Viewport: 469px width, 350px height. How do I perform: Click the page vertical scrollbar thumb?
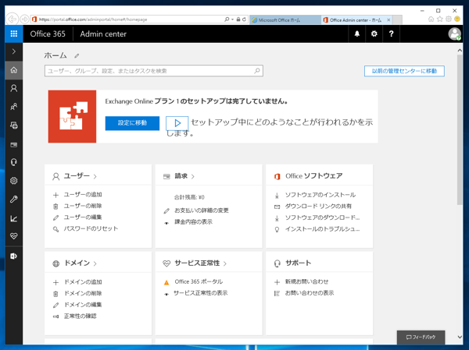pyautogui.click(x=460, y=130)
